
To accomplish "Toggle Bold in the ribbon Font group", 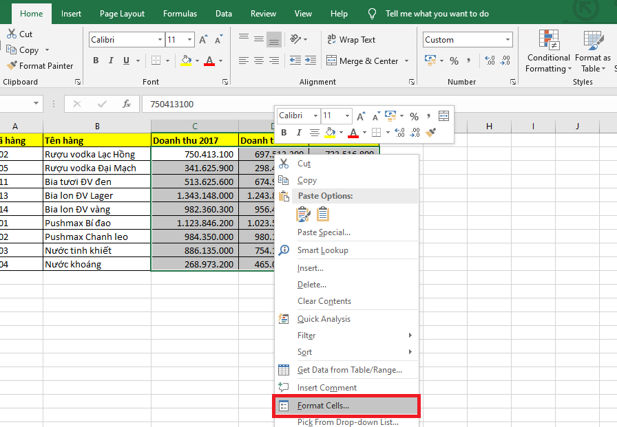I will pos(96,61).
